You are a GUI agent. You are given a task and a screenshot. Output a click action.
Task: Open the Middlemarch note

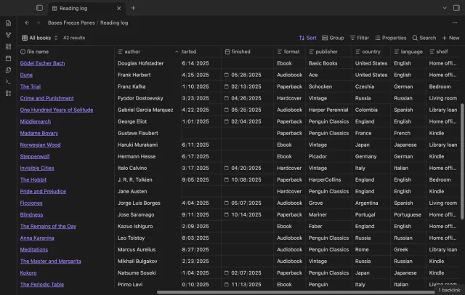36,121
